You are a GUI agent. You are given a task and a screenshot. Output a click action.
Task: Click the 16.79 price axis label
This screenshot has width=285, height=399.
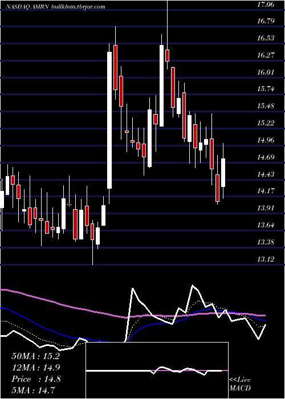click(x=266, y=21)
